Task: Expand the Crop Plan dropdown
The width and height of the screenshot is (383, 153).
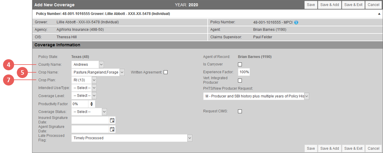Action: pyautogui.click(x=84, y=80)
